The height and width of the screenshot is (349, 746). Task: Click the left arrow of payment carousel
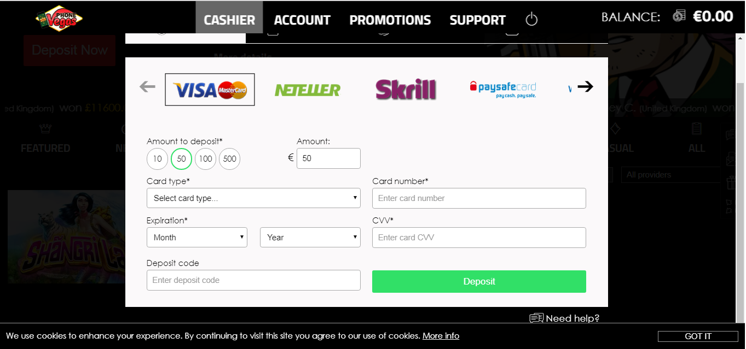pyautogui.click(x=147, y=86)
